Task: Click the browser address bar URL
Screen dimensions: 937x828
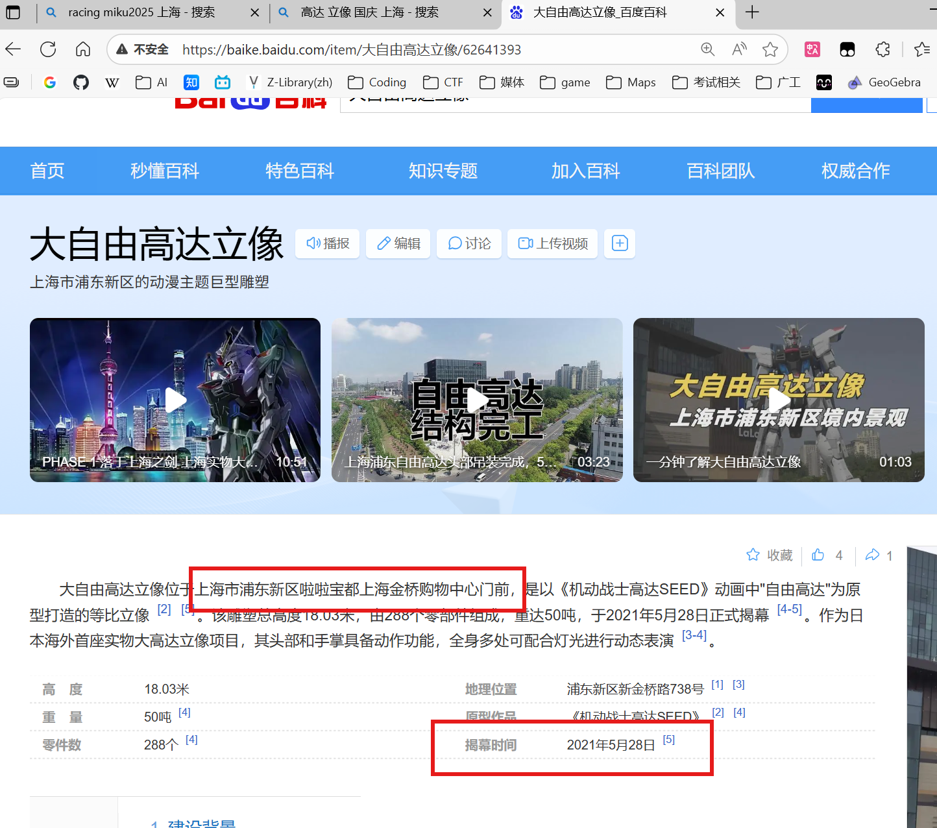Action: (x=352, y=49)
